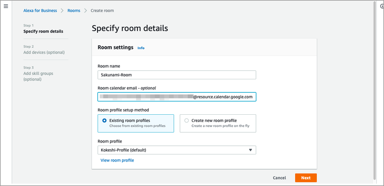384x186 pixels.
Task: Select Step 3 Add skill groups
Action: click(x=38, y=74)
